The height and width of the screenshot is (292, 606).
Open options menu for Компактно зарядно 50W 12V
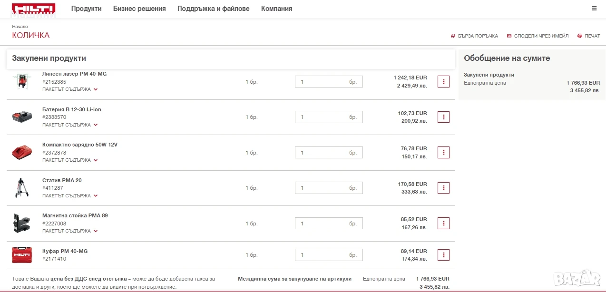tap(443, 153)
